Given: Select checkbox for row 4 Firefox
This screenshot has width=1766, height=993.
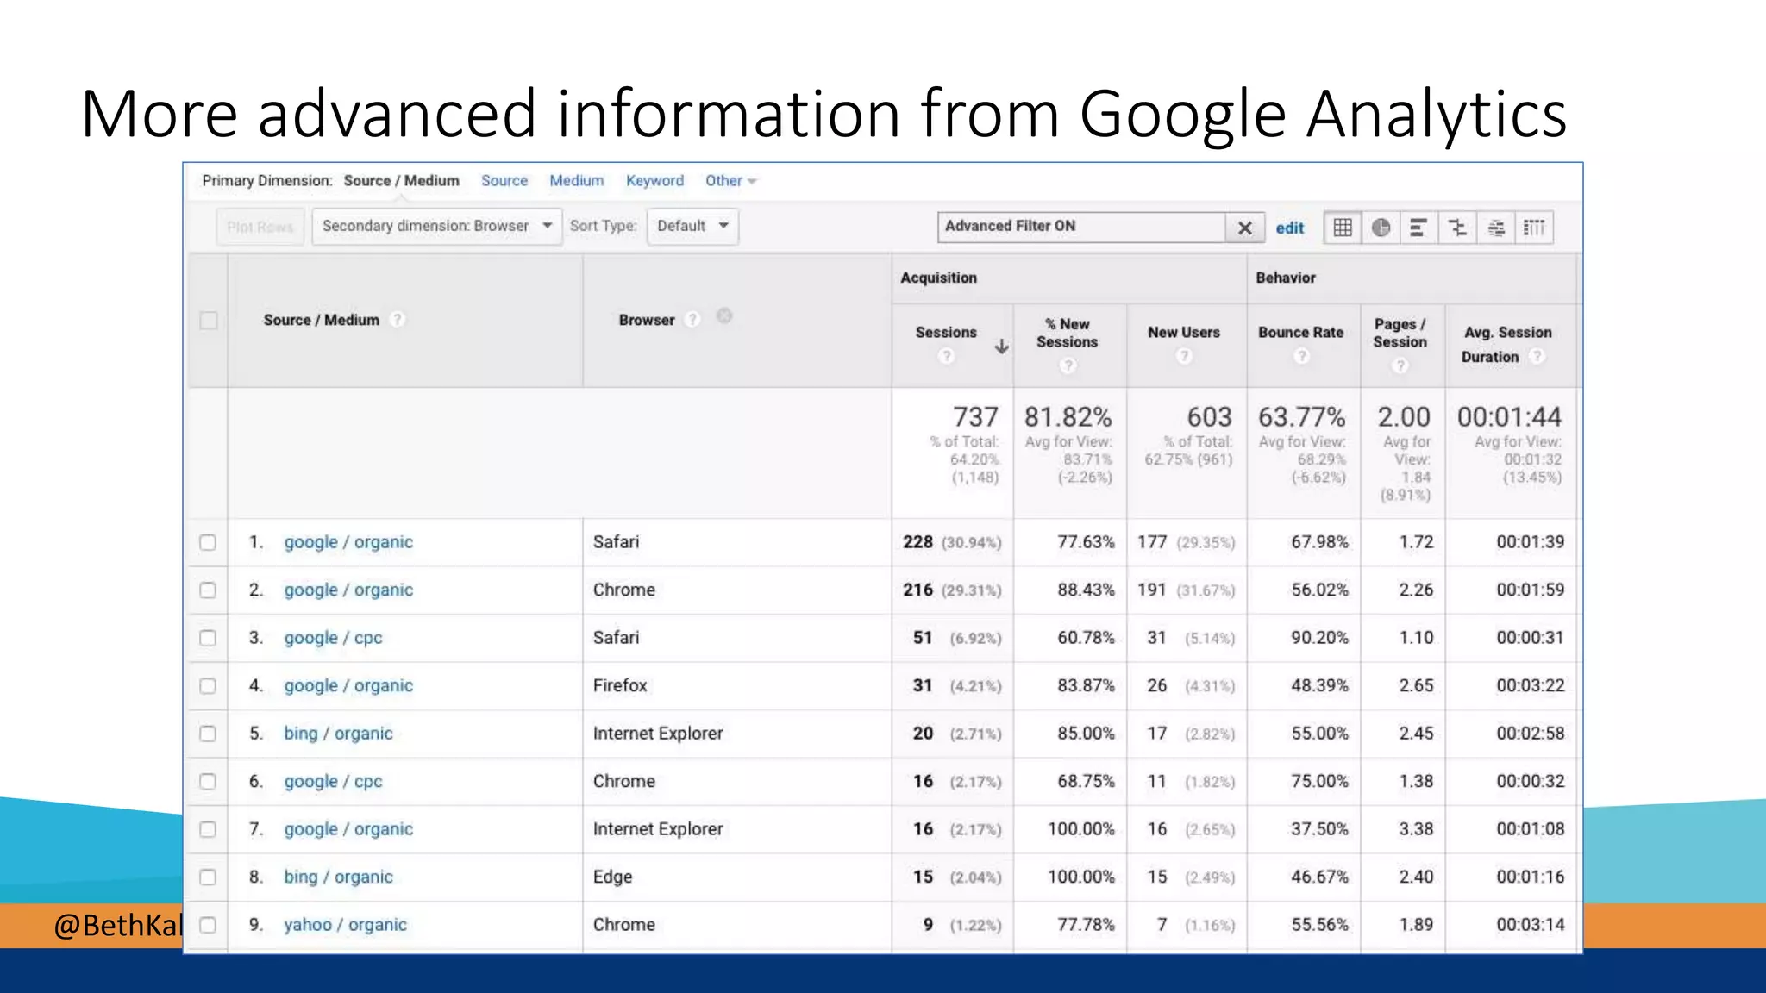Looking at the screenshot, I should [208, 686].
